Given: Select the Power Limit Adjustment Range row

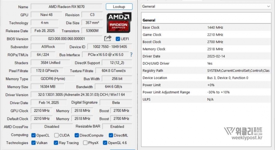Looking at the screenshot, I should (x=206, y=92).
